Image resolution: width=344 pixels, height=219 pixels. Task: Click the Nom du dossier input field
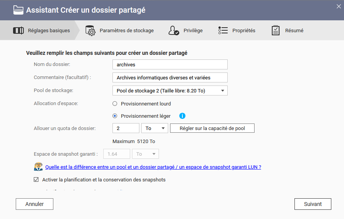tap(170, 65)
